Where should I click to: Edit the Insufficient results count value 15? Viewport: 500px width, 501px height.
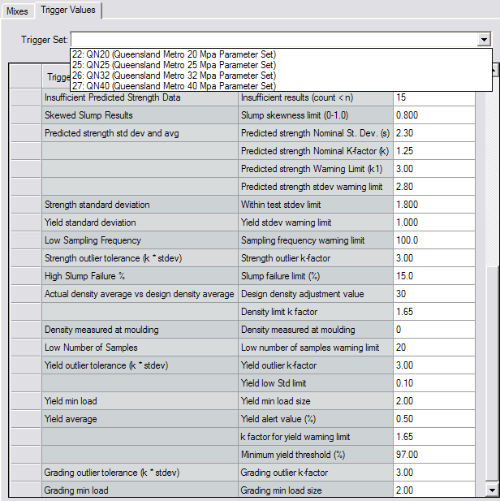tap(433, 97)
